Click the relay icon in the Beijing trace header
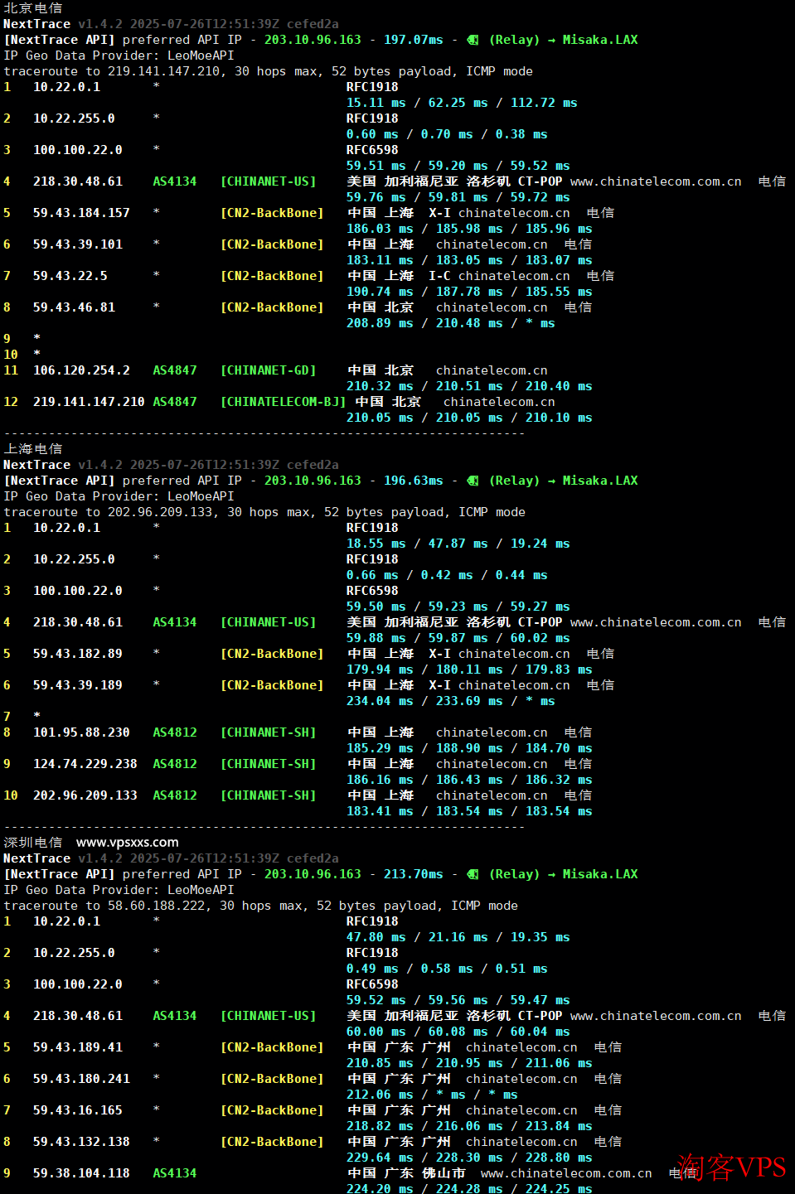 pos(473,40)
